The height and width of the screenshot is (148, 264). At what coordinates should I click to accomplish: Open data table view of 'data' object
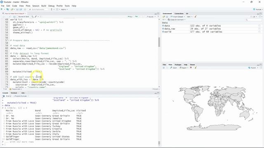[x=259, y=26]
